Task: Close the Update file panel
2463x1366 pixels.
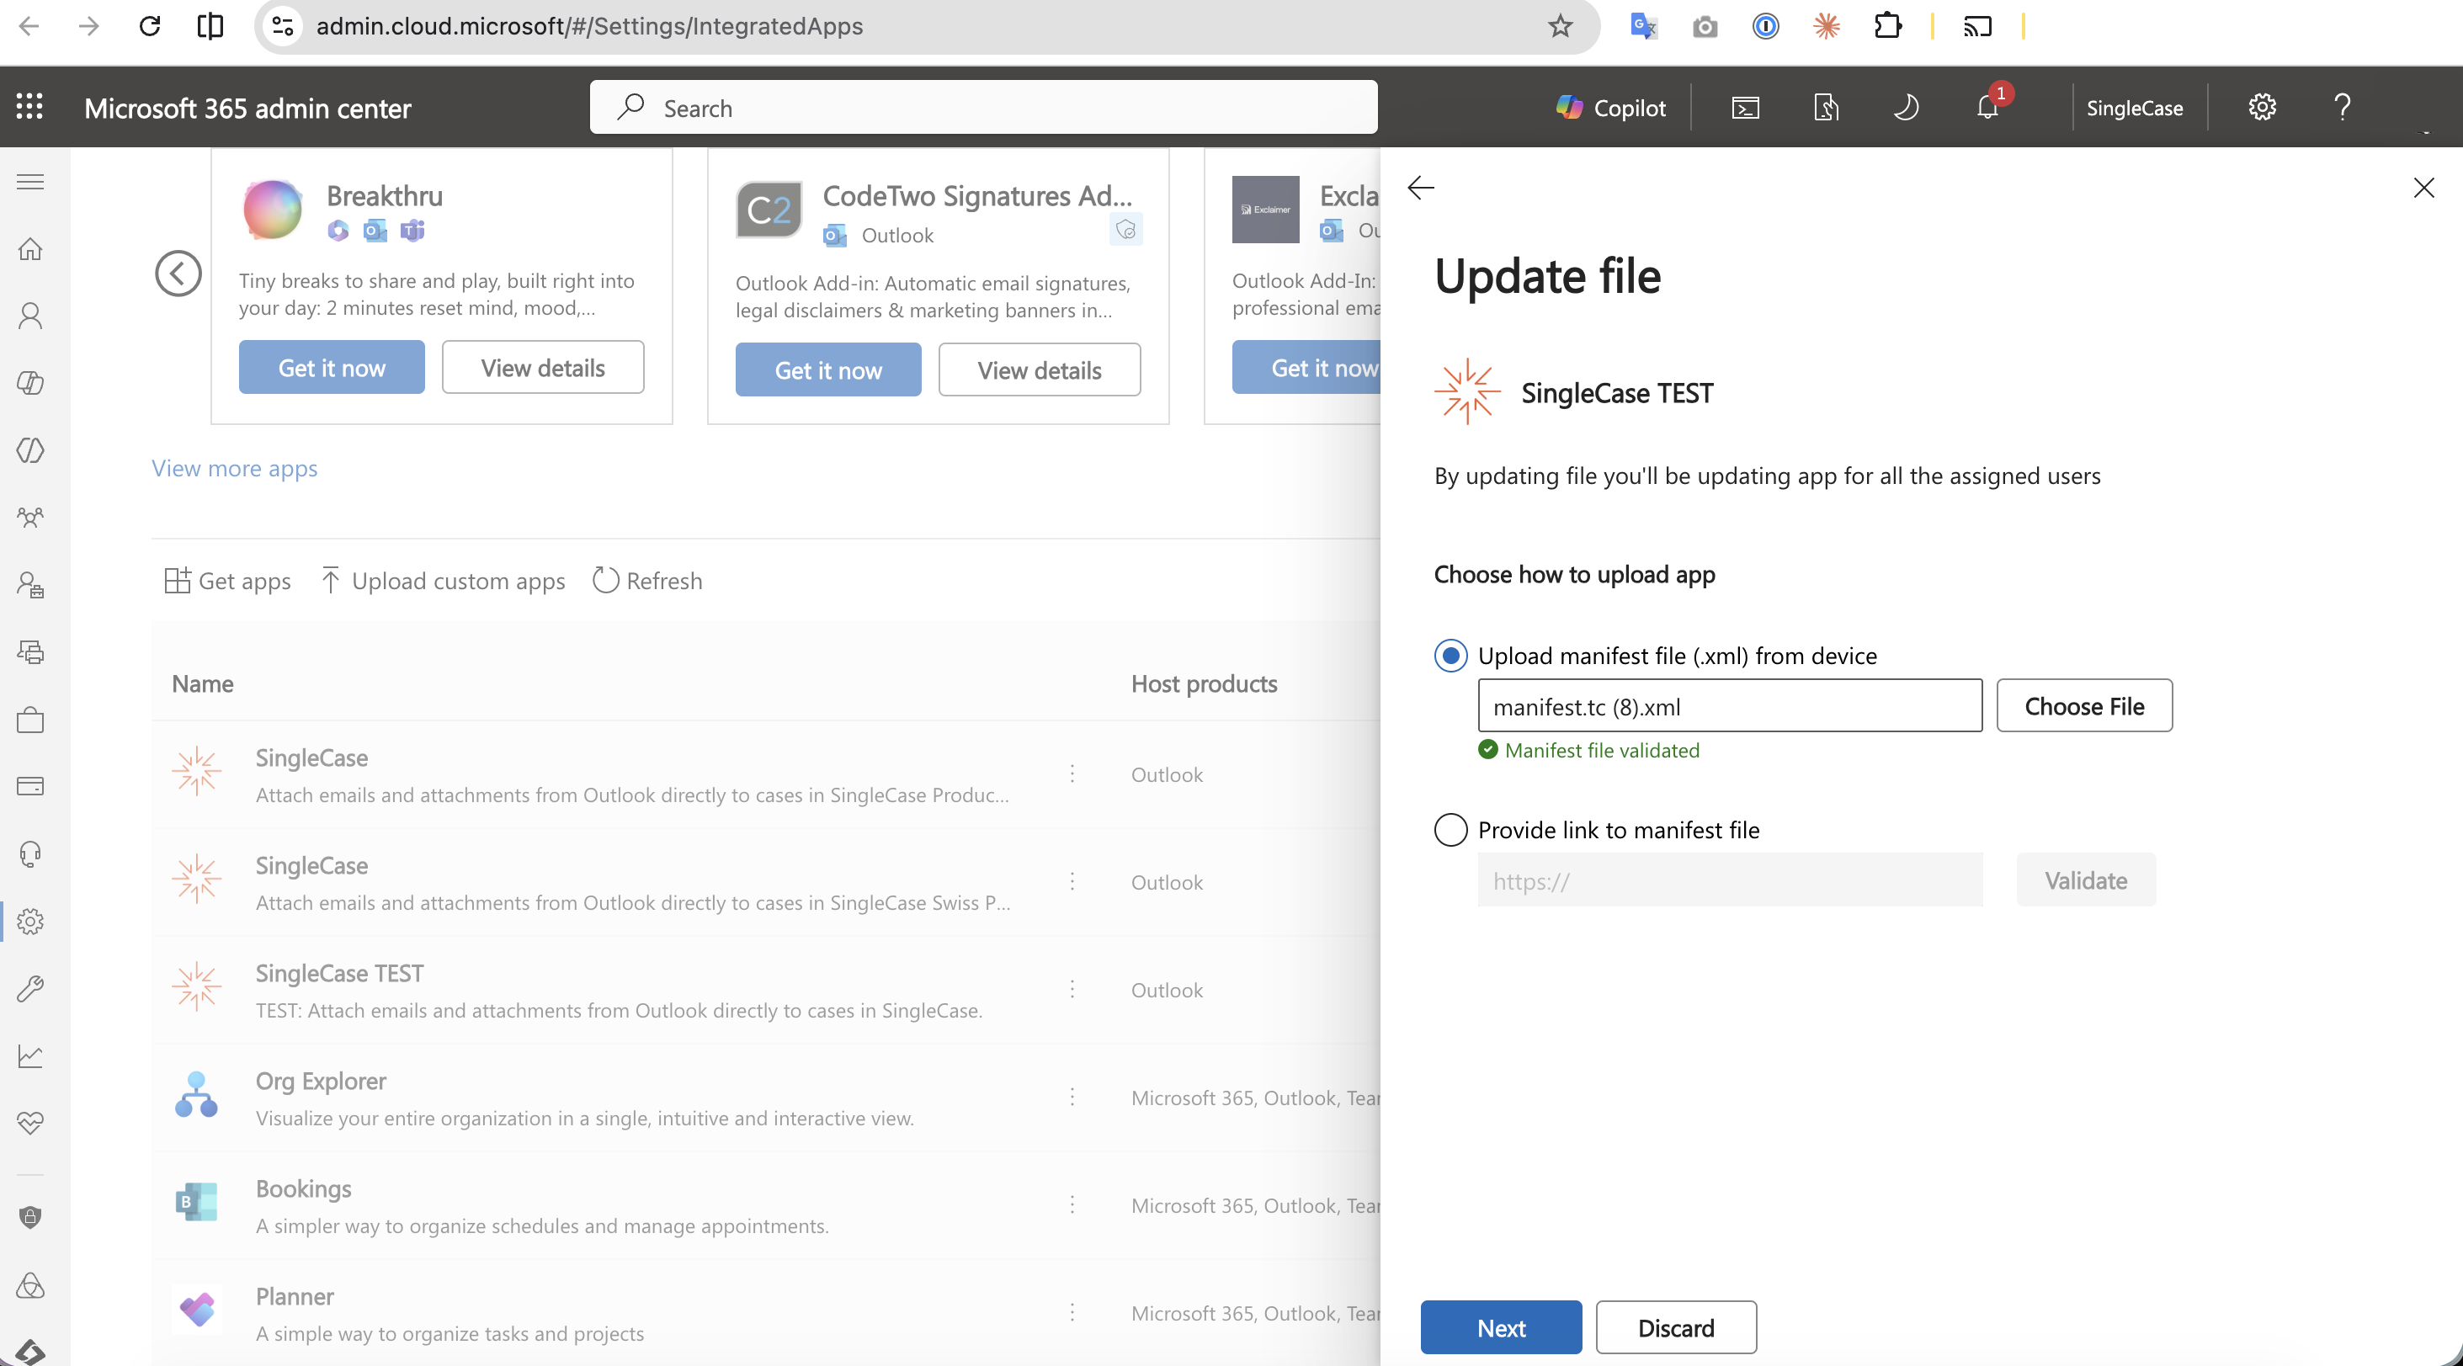Action: click(x=2423, y=188)
